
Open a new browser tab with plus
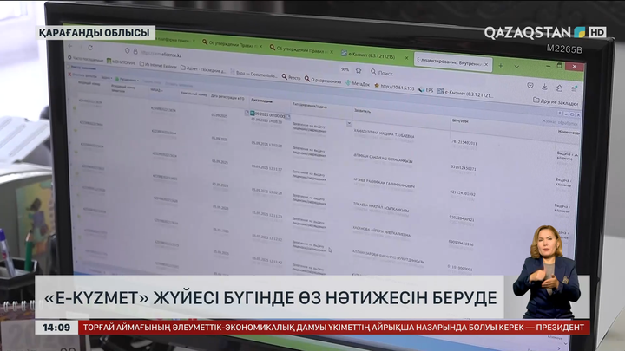click(501, 65)
